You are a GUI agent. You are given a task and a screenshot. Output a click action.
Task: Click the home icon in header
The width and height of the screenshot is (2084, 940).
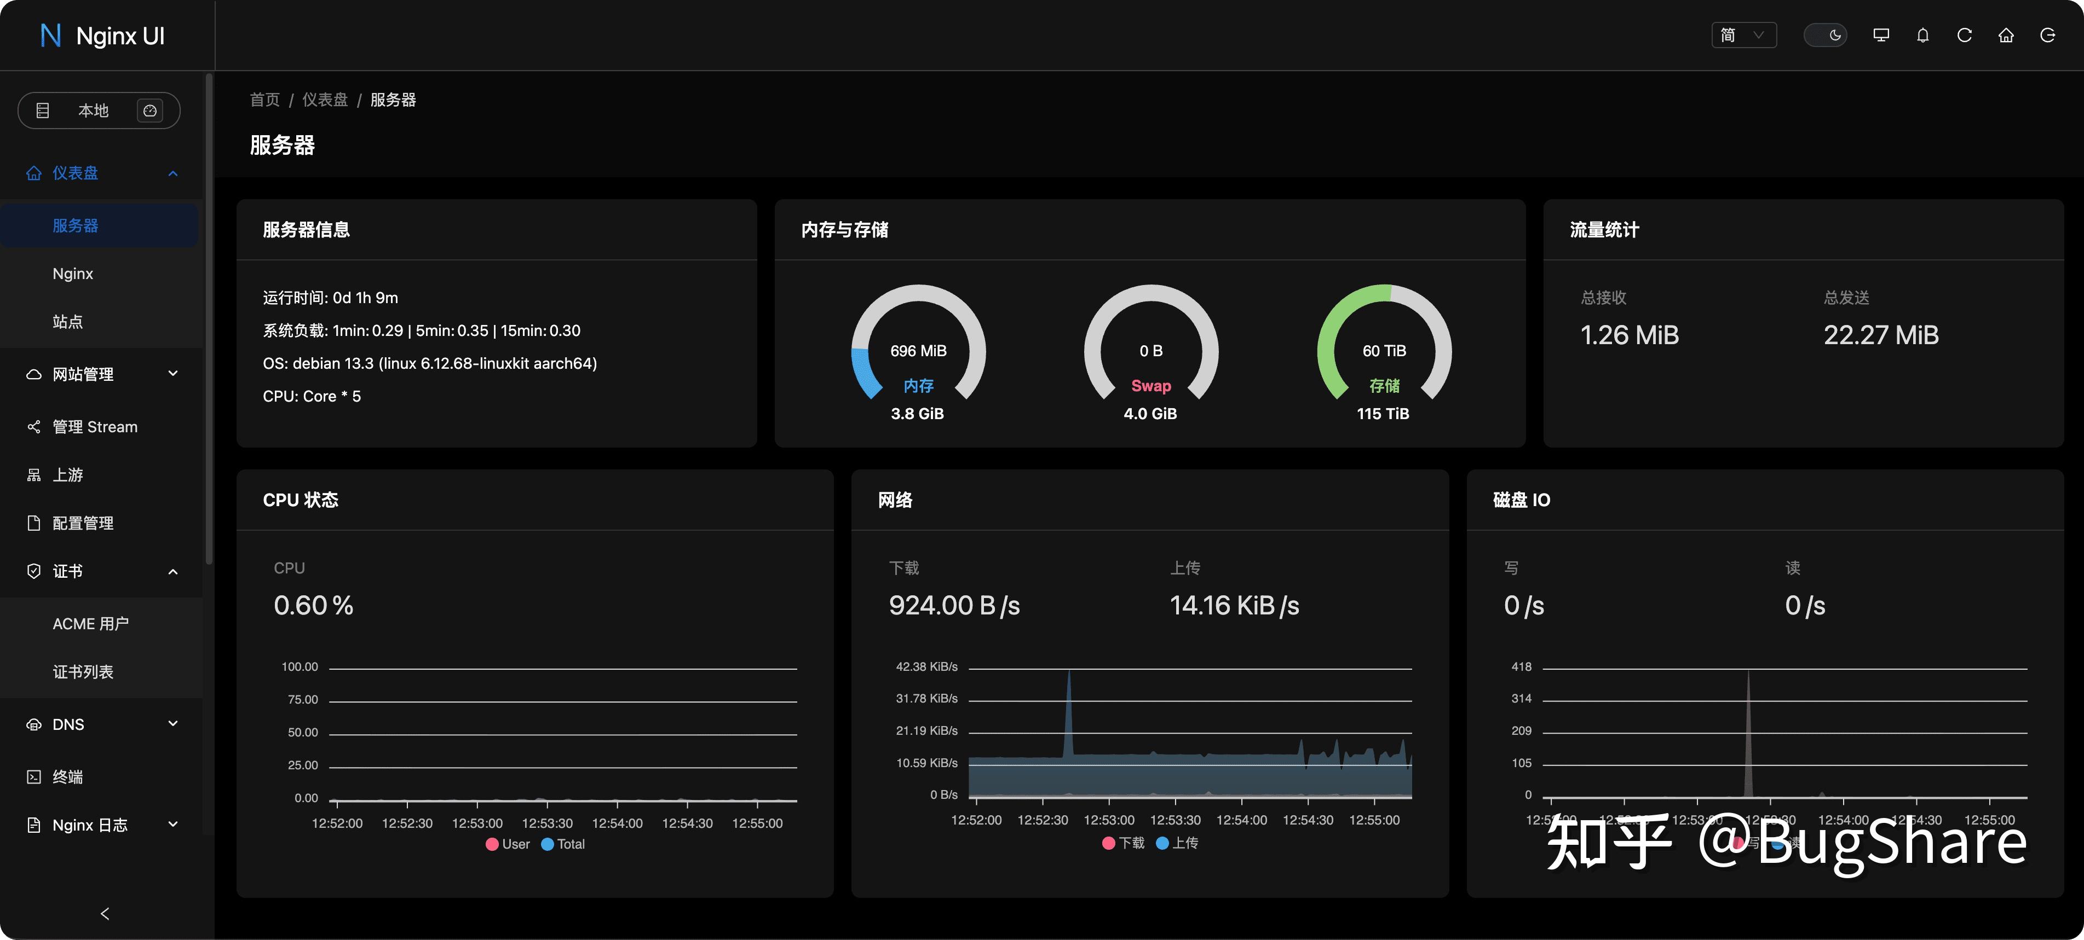click(x=2006, y=35)
